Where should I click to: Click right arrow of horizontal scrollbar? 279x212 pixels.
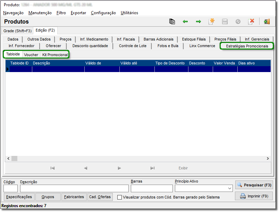click(268, 158)
